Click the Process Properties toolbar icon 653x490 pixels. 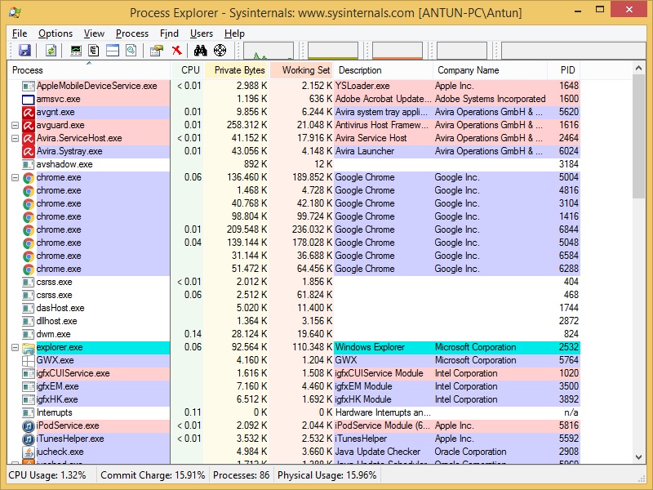(155, 50)
